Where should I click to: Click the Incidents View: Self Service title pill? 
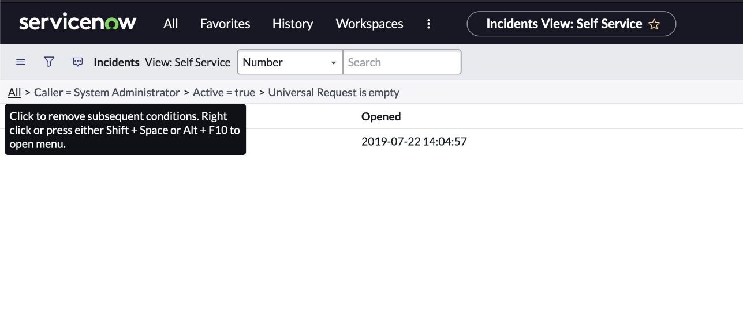click(x=571, y=24)
